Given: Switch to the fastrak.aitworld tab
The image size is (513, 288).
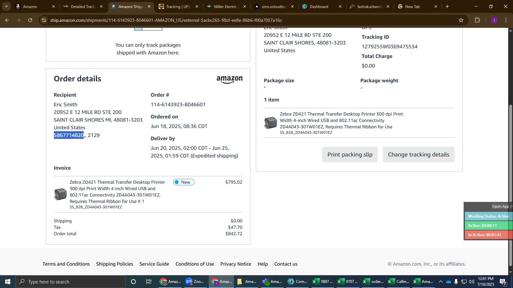Looking at the screenshot, I should click(369, 6).
